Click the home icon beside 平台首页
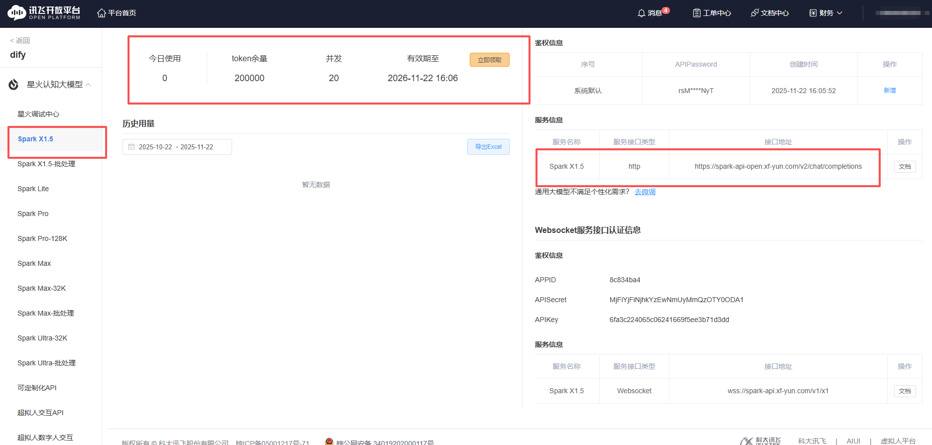932x445 pixels. coord(102,13)
